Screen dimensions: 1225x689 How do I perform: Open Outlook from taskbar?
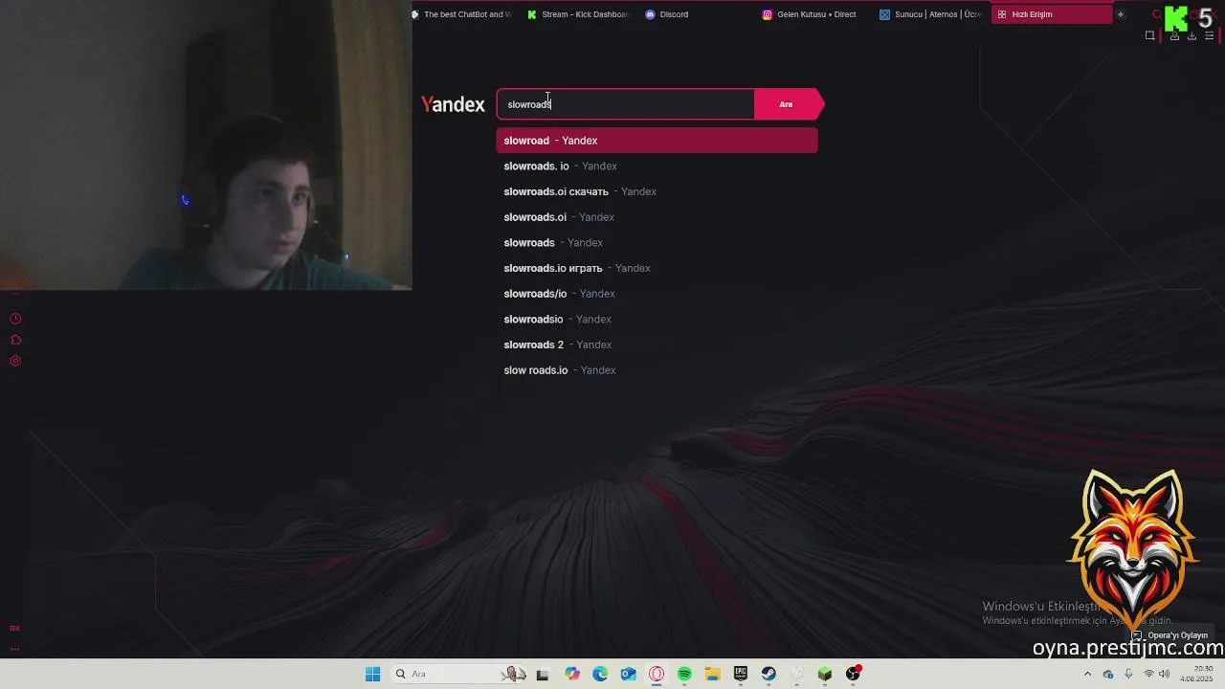pyautogui.click(x=628, y=674)
